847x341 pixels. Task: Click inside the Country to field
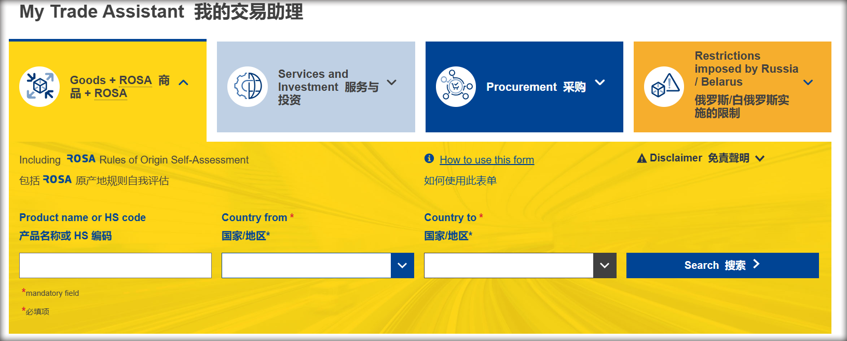coord(509,265)
